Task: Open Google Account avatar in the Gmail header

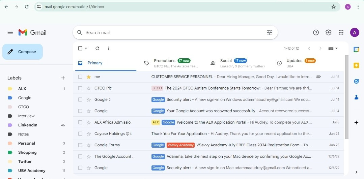Action: point(355,32)
